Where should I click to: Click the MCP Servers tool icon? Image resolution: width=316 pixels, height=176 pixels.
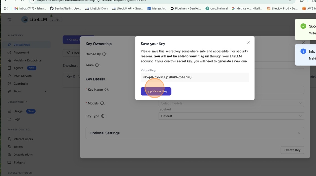coord(9,76)
